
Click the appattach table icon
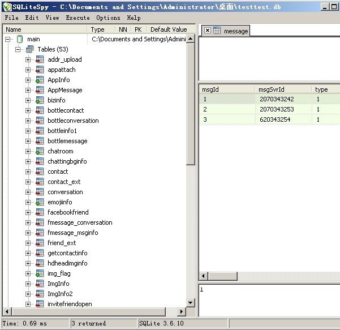point(40,70)
